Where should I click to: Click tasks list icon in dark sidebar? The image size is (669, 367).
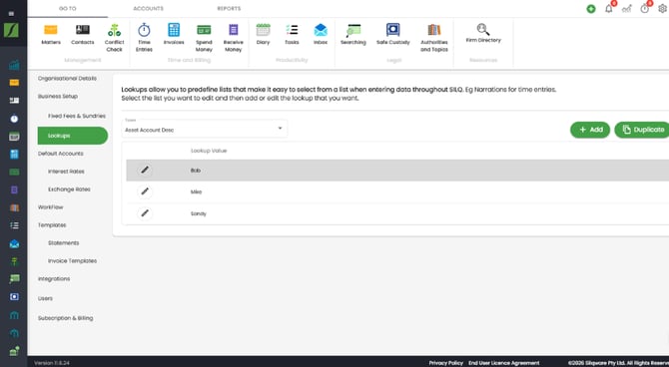click(14, 225)
